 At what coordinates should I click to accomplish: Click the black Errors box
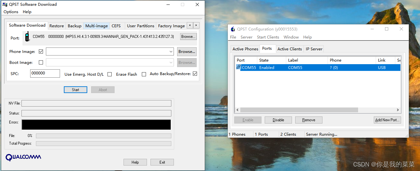[96, 124]
